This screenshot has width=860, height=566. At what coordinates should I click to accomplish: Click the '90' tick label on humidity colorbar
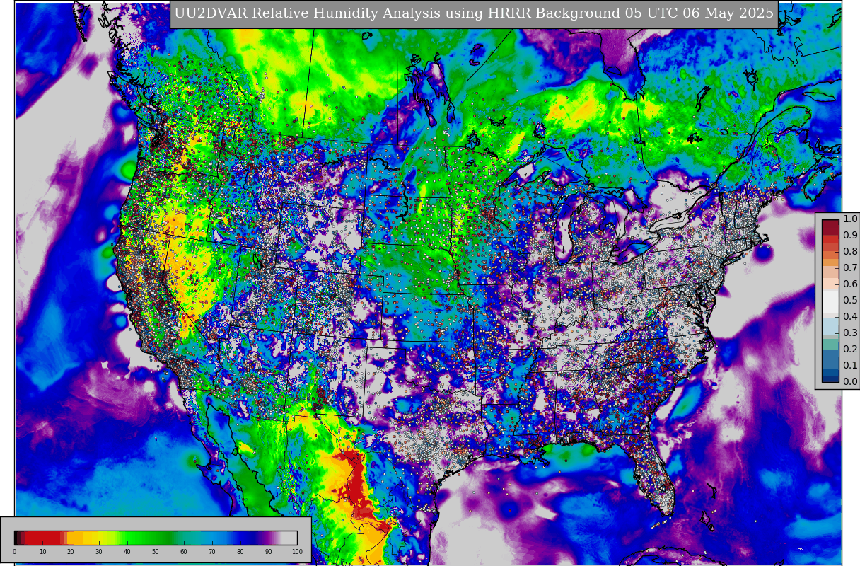point(269,552)
